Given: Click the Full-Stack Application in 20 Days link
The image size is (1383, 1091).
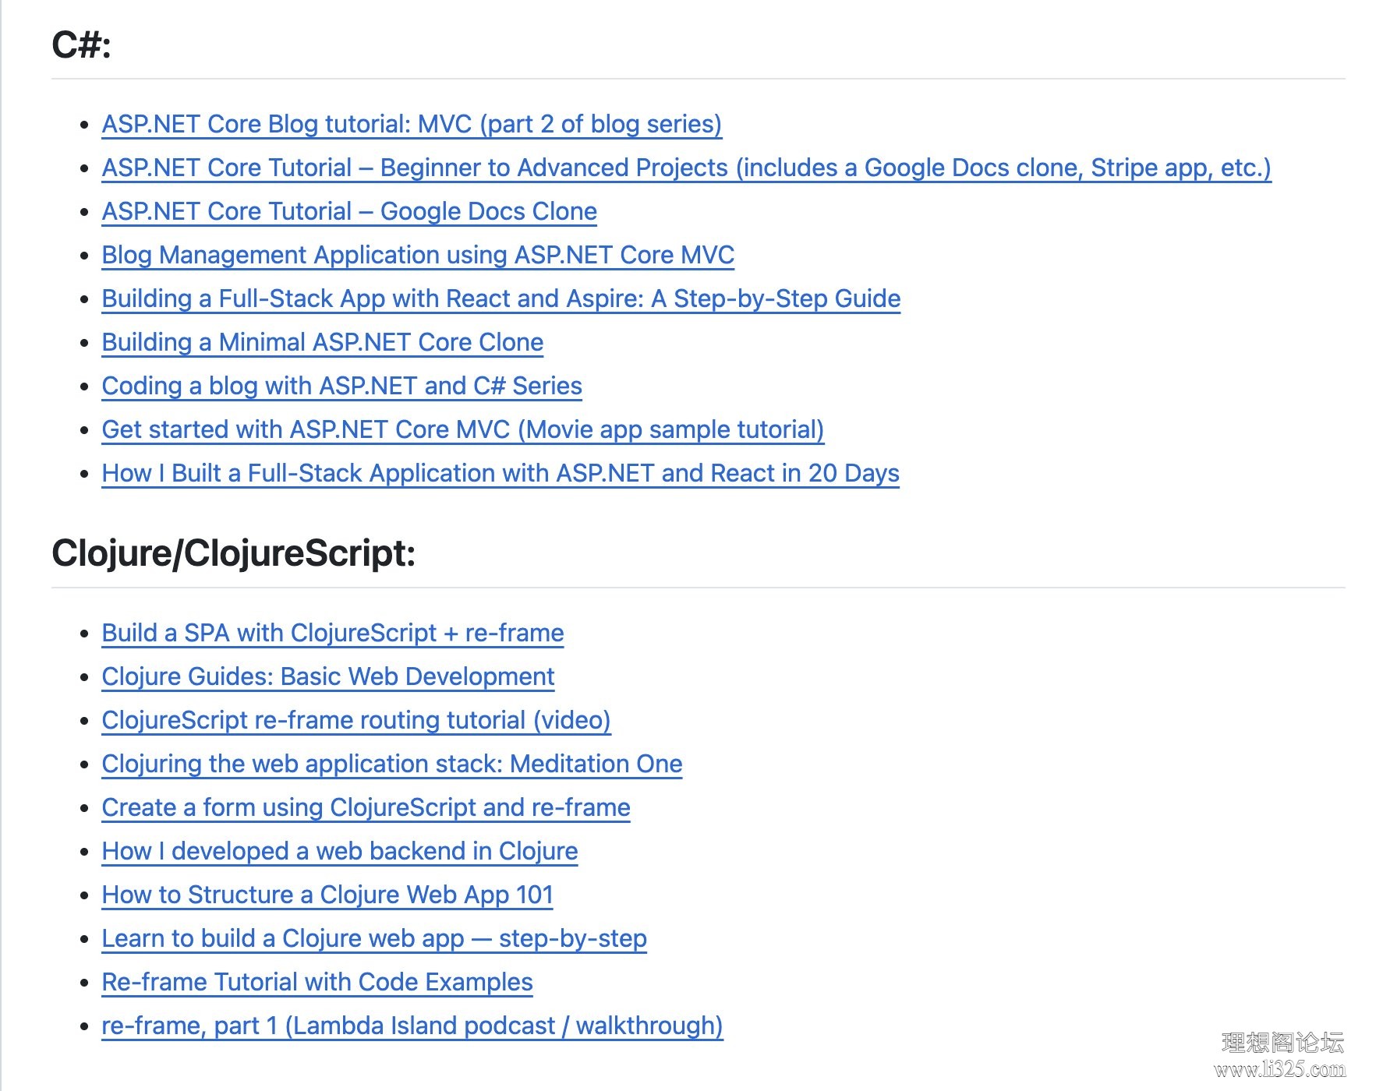Looking at the screenshot, I should click(500, 473).
